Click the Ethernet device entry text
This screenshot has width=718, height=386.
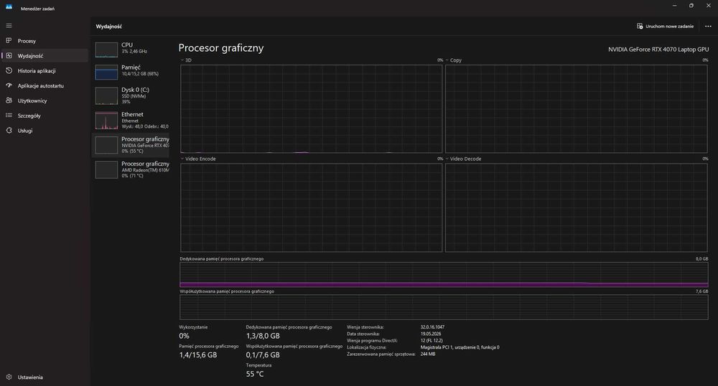(x=145, y=121)
